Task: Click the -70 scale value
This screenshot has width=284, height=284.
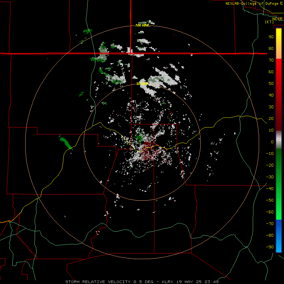Action: (x=270, y=224)
